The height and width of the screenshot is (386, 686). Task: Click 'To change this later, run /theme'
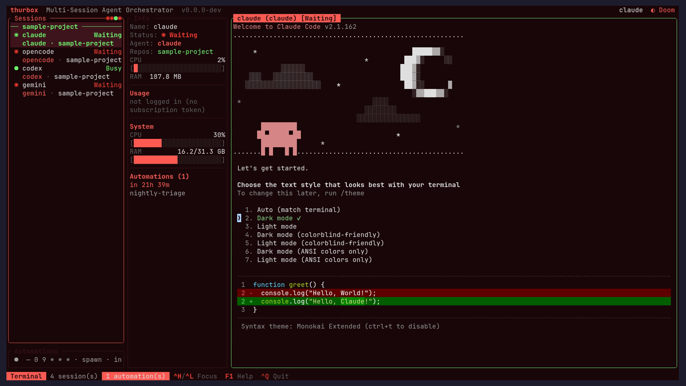click(301, 193)
